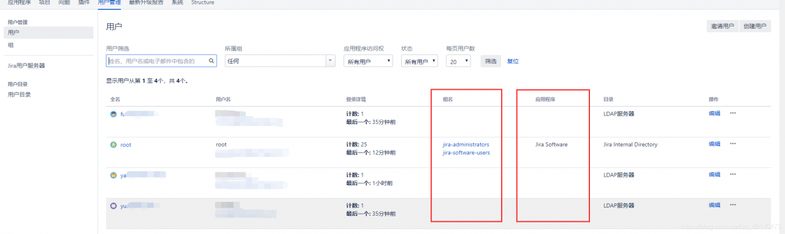Click the 筛选 filter button
The image size is (785, 234).
[x=491, y=61]
